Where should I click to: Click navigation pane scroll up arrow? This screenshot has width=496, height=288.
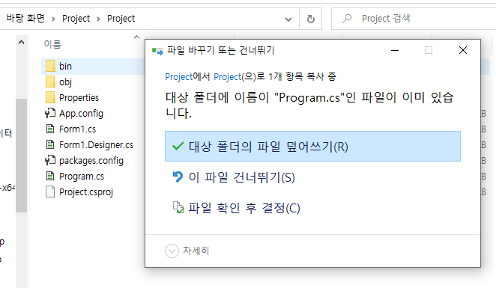pyautogui.click(x=21, y=43)
